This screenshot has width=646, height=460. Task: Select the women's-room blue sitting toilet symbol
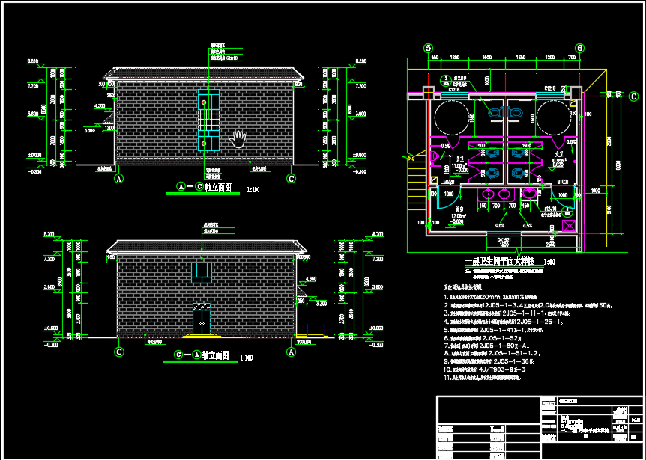click(514, 112)
